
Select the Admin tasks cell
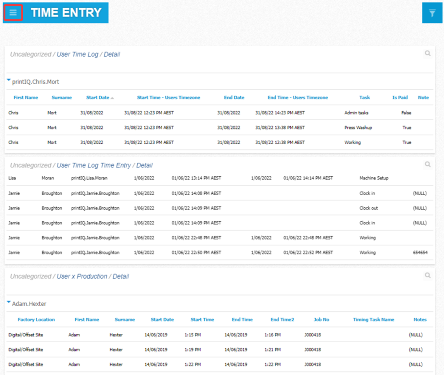pyautogui.click(x=356, y=113)
